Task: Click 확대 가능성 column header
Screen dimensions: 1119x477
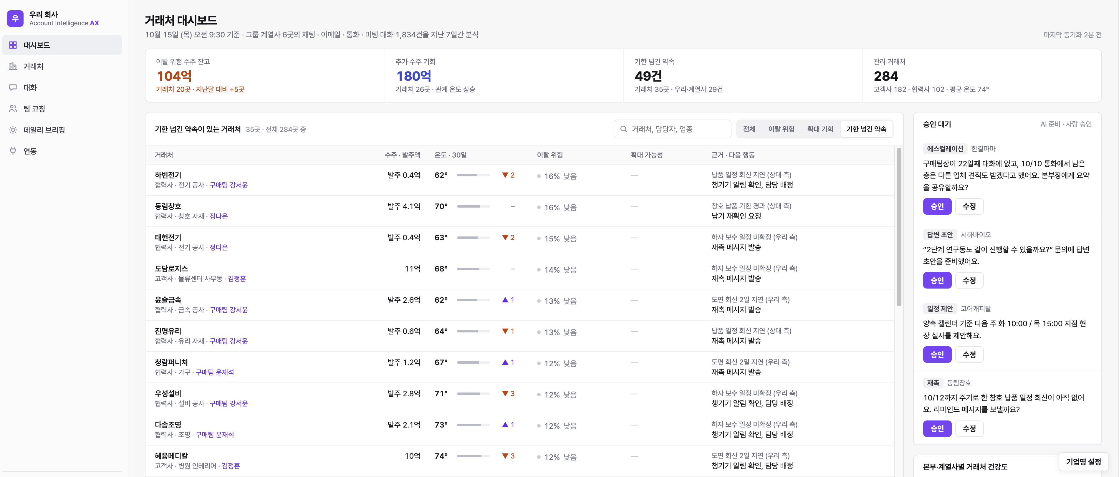Action: click(x=646, y=155)
